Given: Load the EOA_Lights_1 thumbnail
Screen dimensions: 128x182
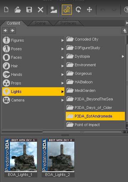Looking at the screenshot, I should (x=21, y=158).
